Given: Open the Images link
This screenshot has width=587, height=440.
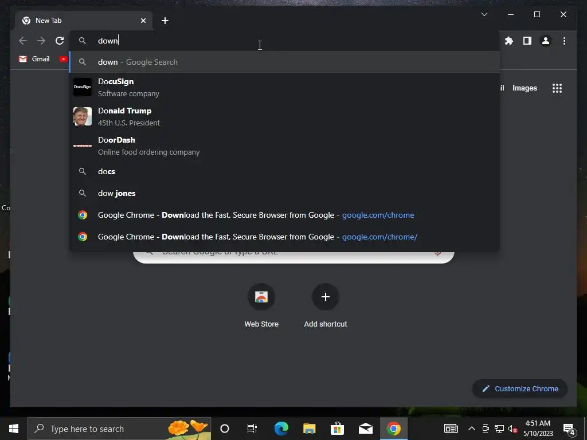Looking at the screenshot, I should 525,88.
